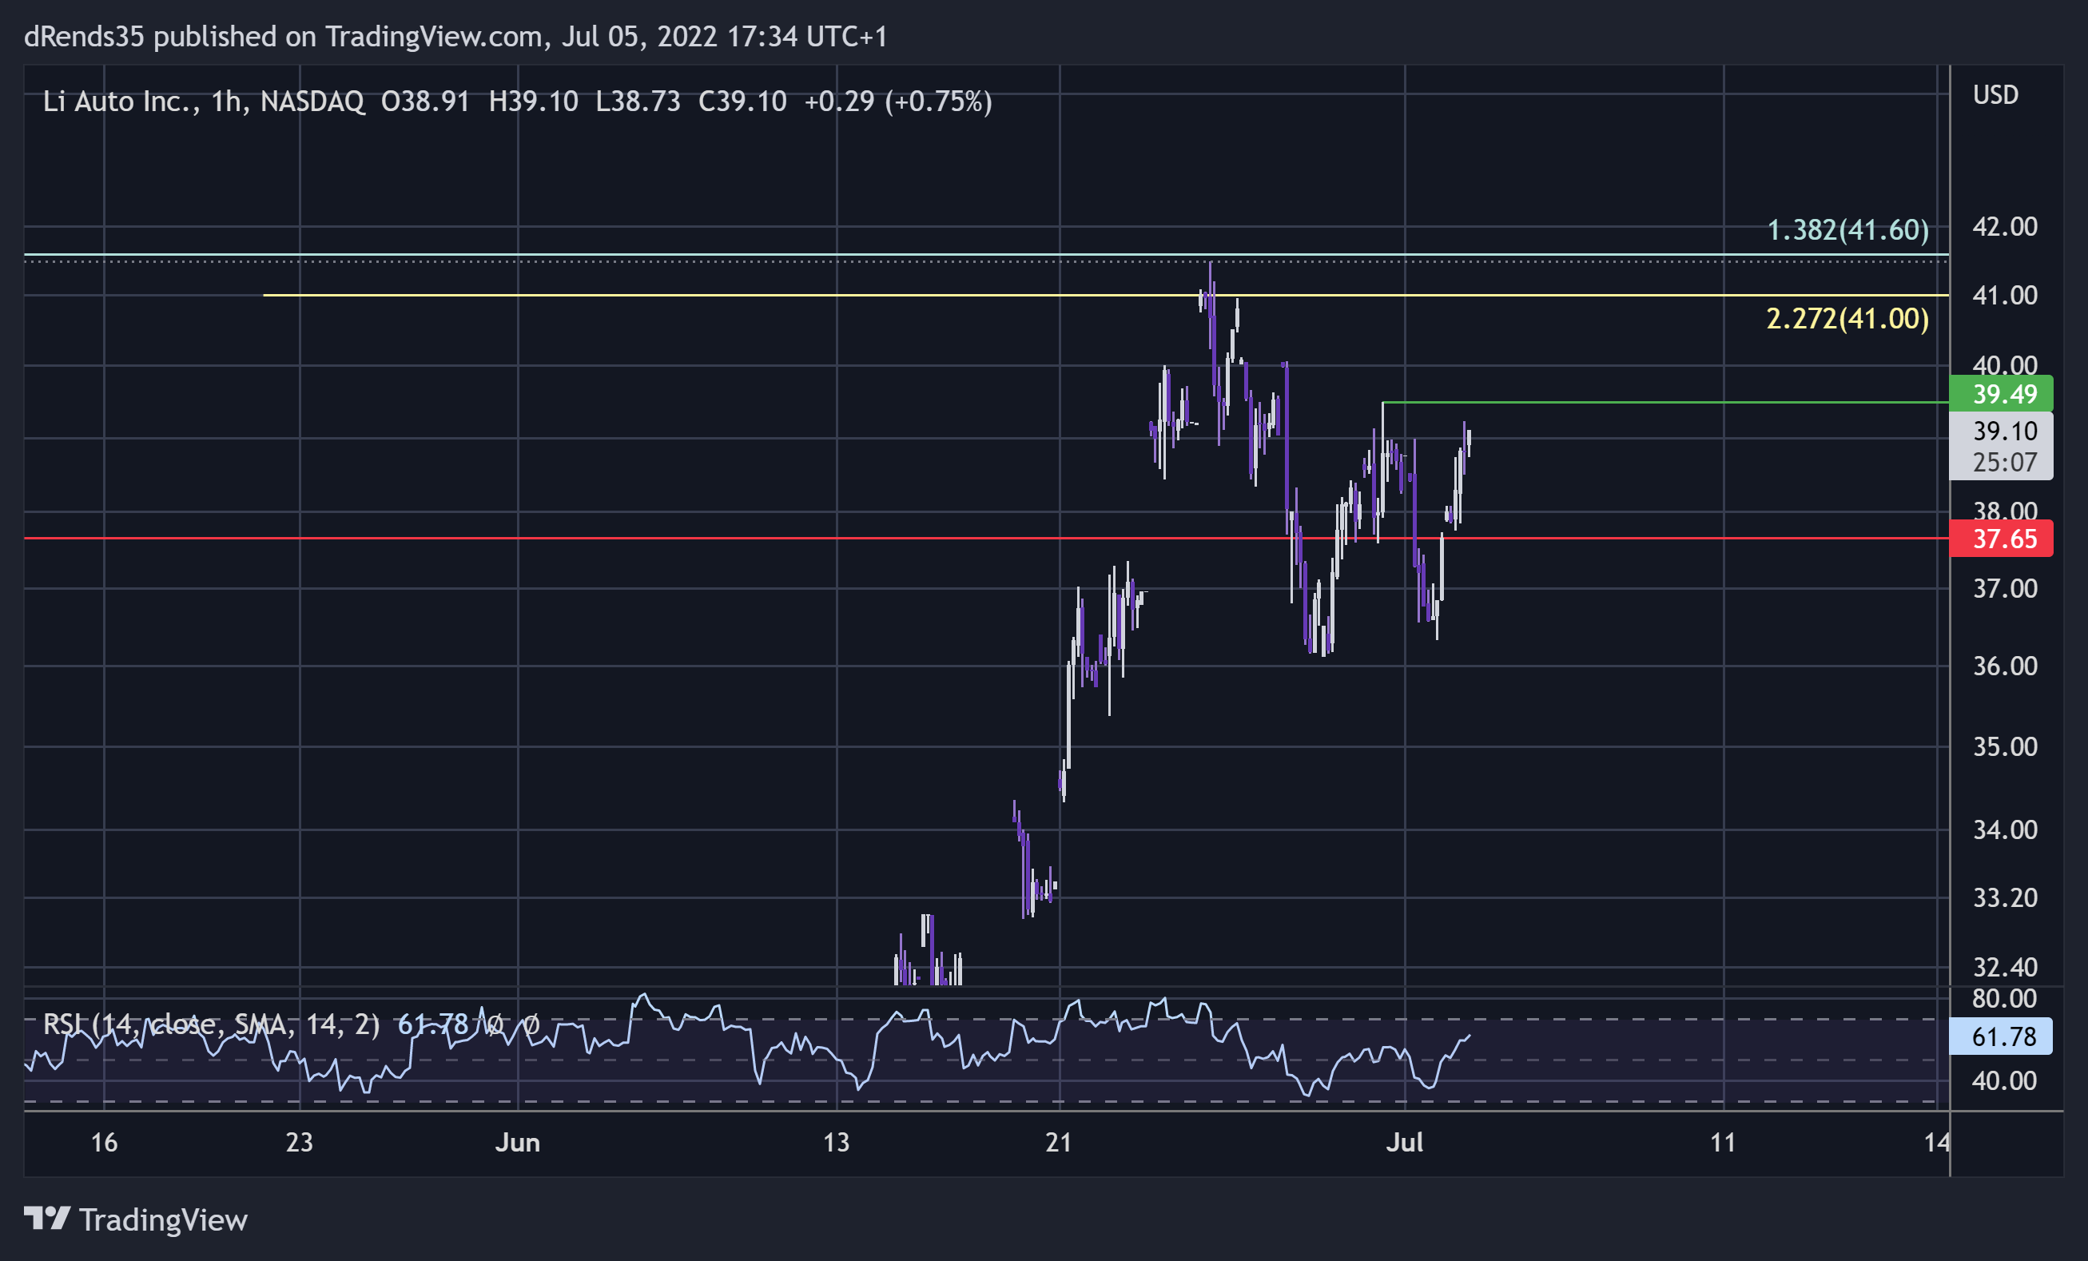Viewport: 2088px width, 1261px height.
Task: Click the USD currency label
Action: (x=1995, y=95)
